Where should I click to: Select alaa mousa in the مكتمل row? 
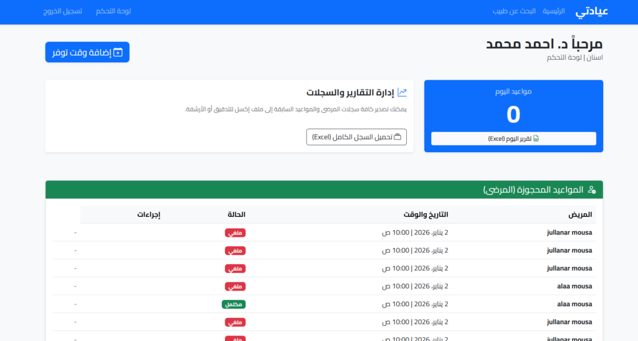574,304
